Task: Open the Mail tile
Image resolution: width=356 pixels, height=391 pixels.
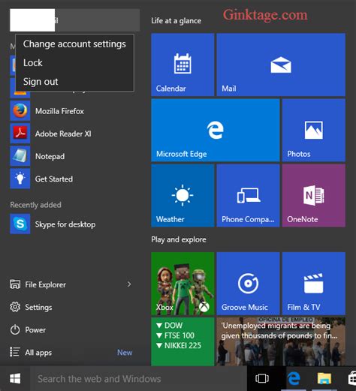Action: click(281, 65)
